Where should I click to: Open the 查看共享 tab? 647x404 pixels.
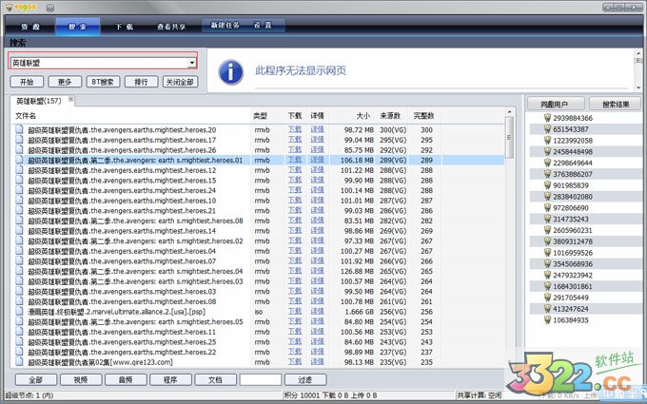point(172,28)
